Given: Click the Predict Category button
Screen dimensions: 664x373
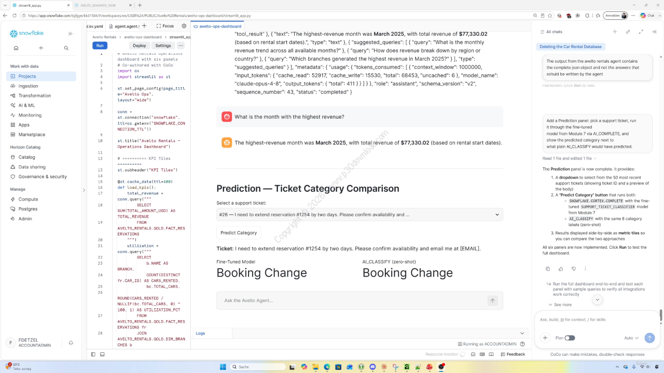Looking at the screenshot, I should (239, 233).
